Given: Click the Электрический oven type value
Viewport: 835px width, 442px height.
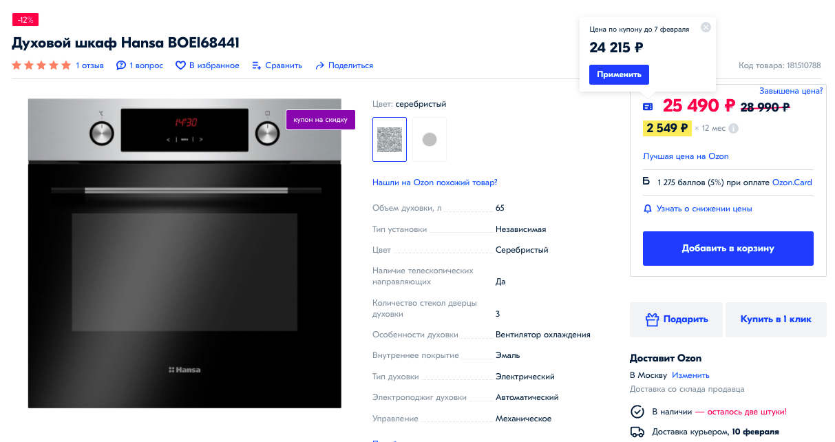Looking at the screenshot, I should pos(525,377).
